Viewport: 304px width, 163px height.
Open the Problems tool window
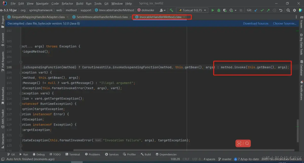pyautogui.click(x=93, y=154)
